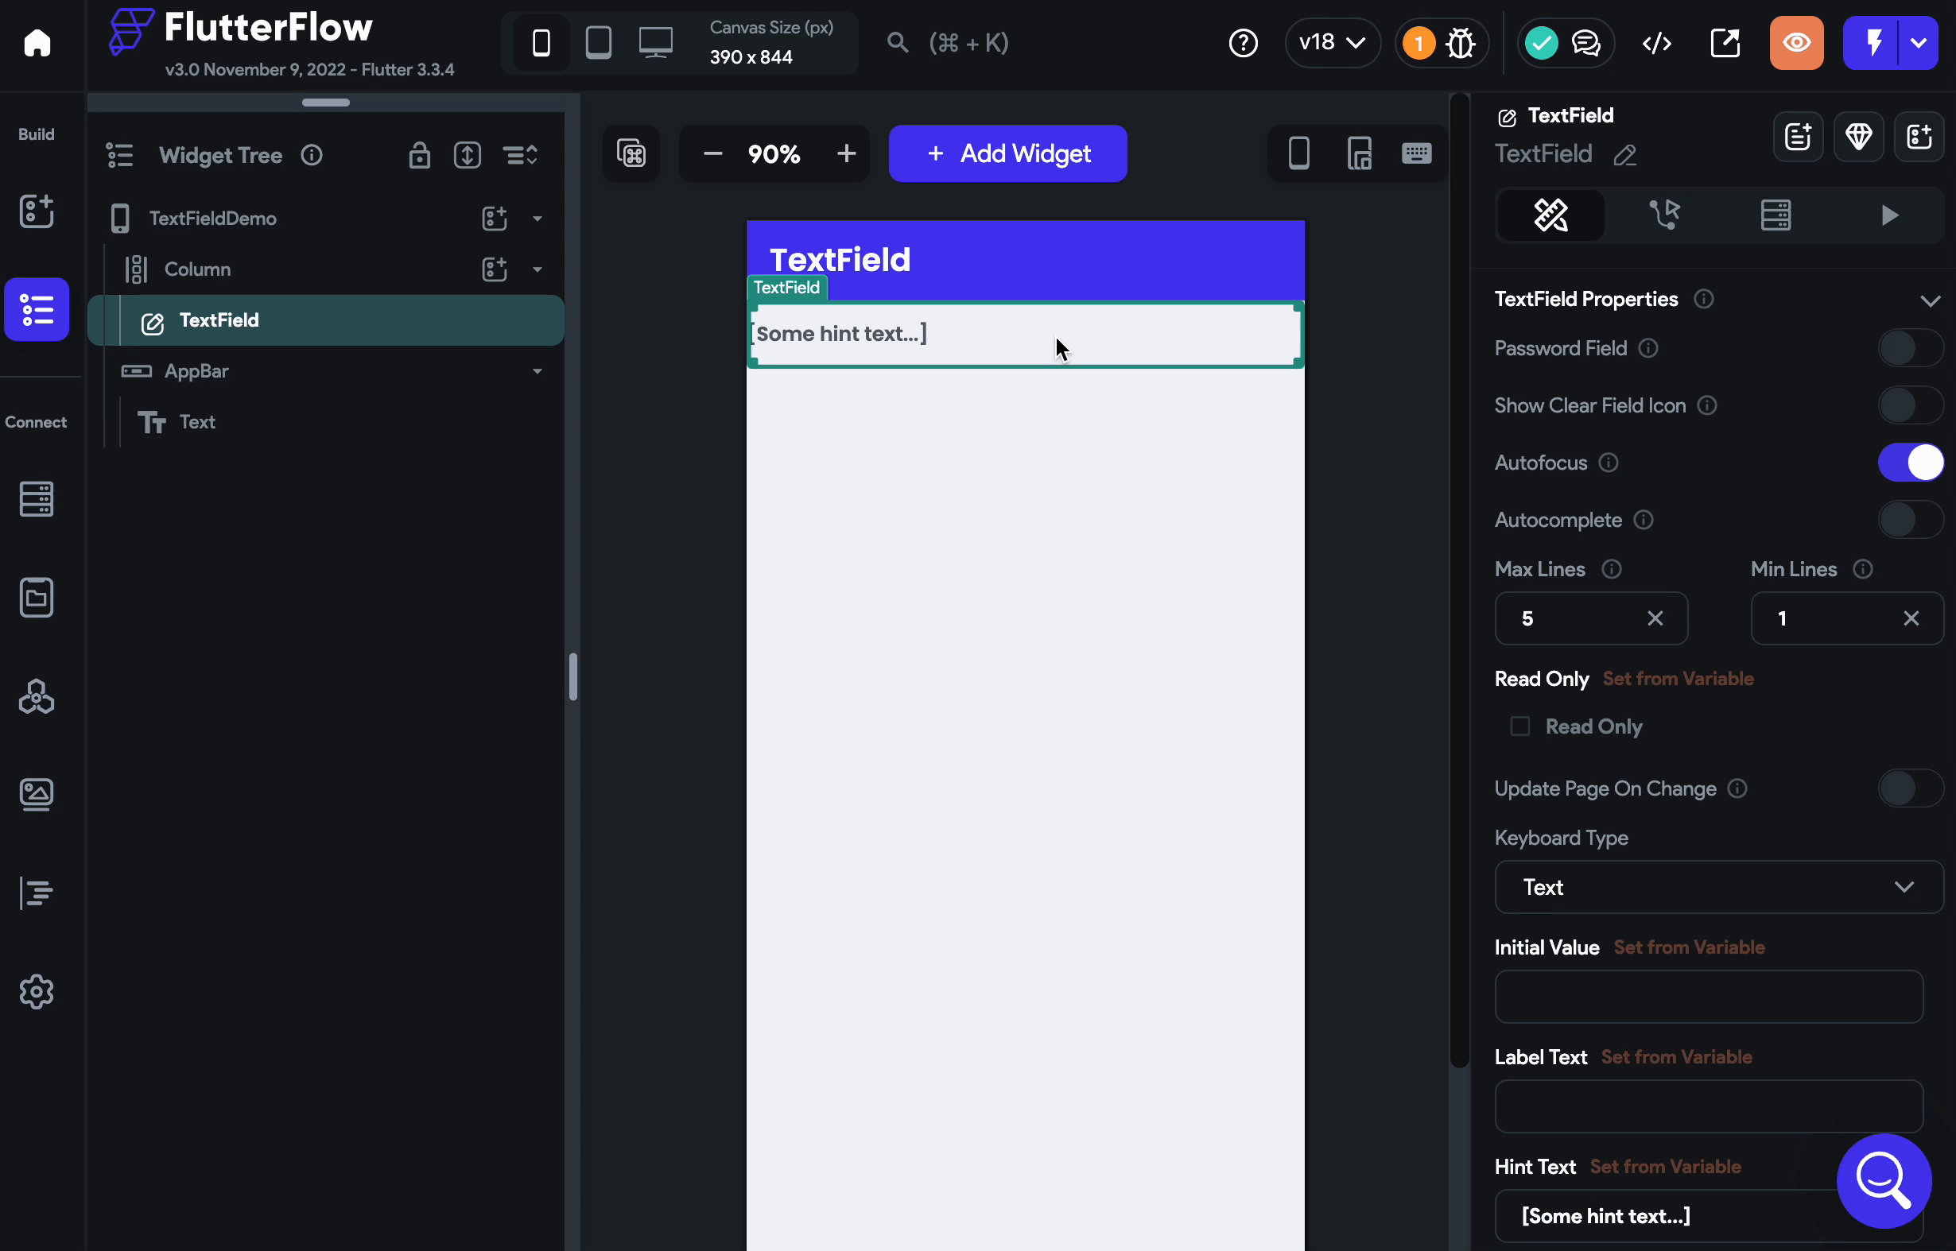The height and width of the screenshot is (1251, 1956).
Task: Open the Media Assets icon
Action: click(x=37, y=795)
